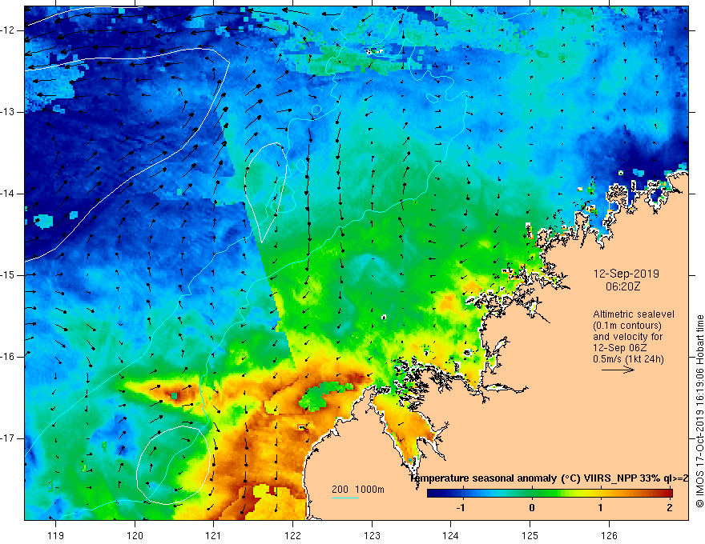This screenshot has width=705, height=544.
Task: Click latitude axis label -12
Action: tap(8, 30)
